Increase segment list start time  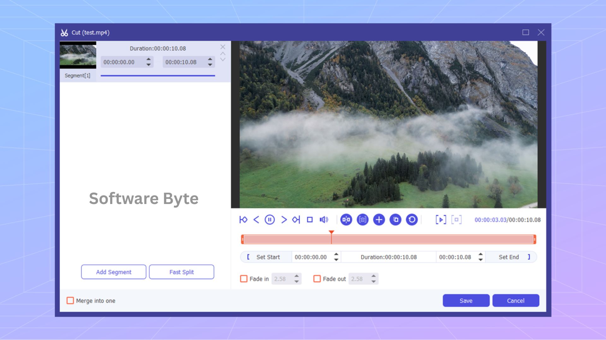148,59
